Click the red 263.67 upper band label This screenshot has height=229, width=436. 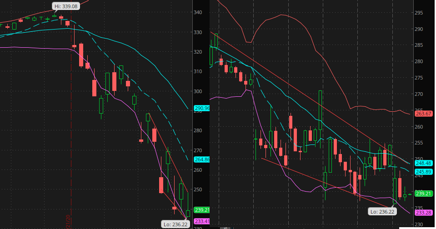[423, 114]
